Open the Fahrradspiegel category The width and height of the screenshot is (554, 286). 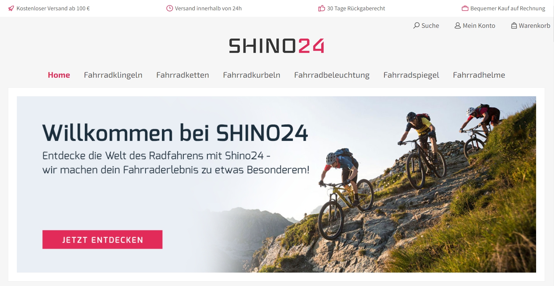pyautogui.click(x=411, y=75)
